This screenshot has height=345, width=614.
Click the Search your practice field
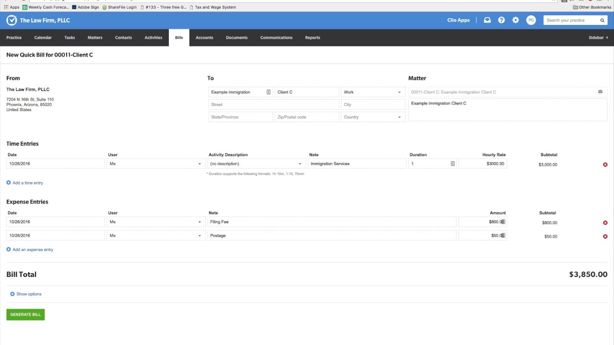(x=572, y=20)
